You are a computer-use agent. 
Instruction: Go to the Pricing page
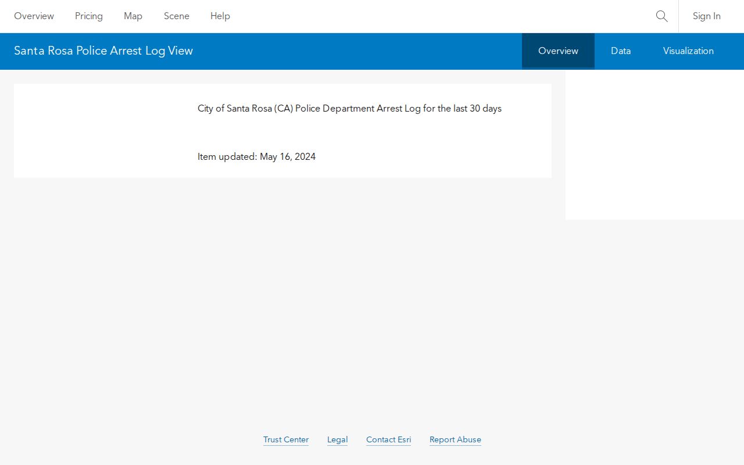point(89,16)
